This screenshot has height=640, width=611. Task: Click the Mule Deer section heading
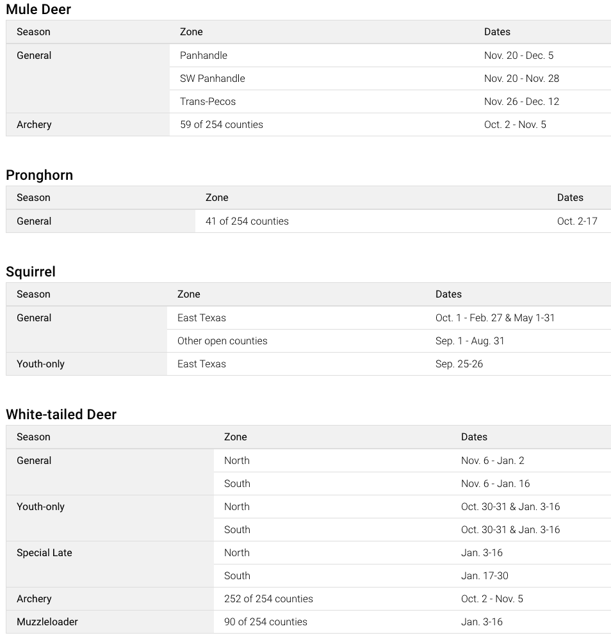tap(38, 10)
